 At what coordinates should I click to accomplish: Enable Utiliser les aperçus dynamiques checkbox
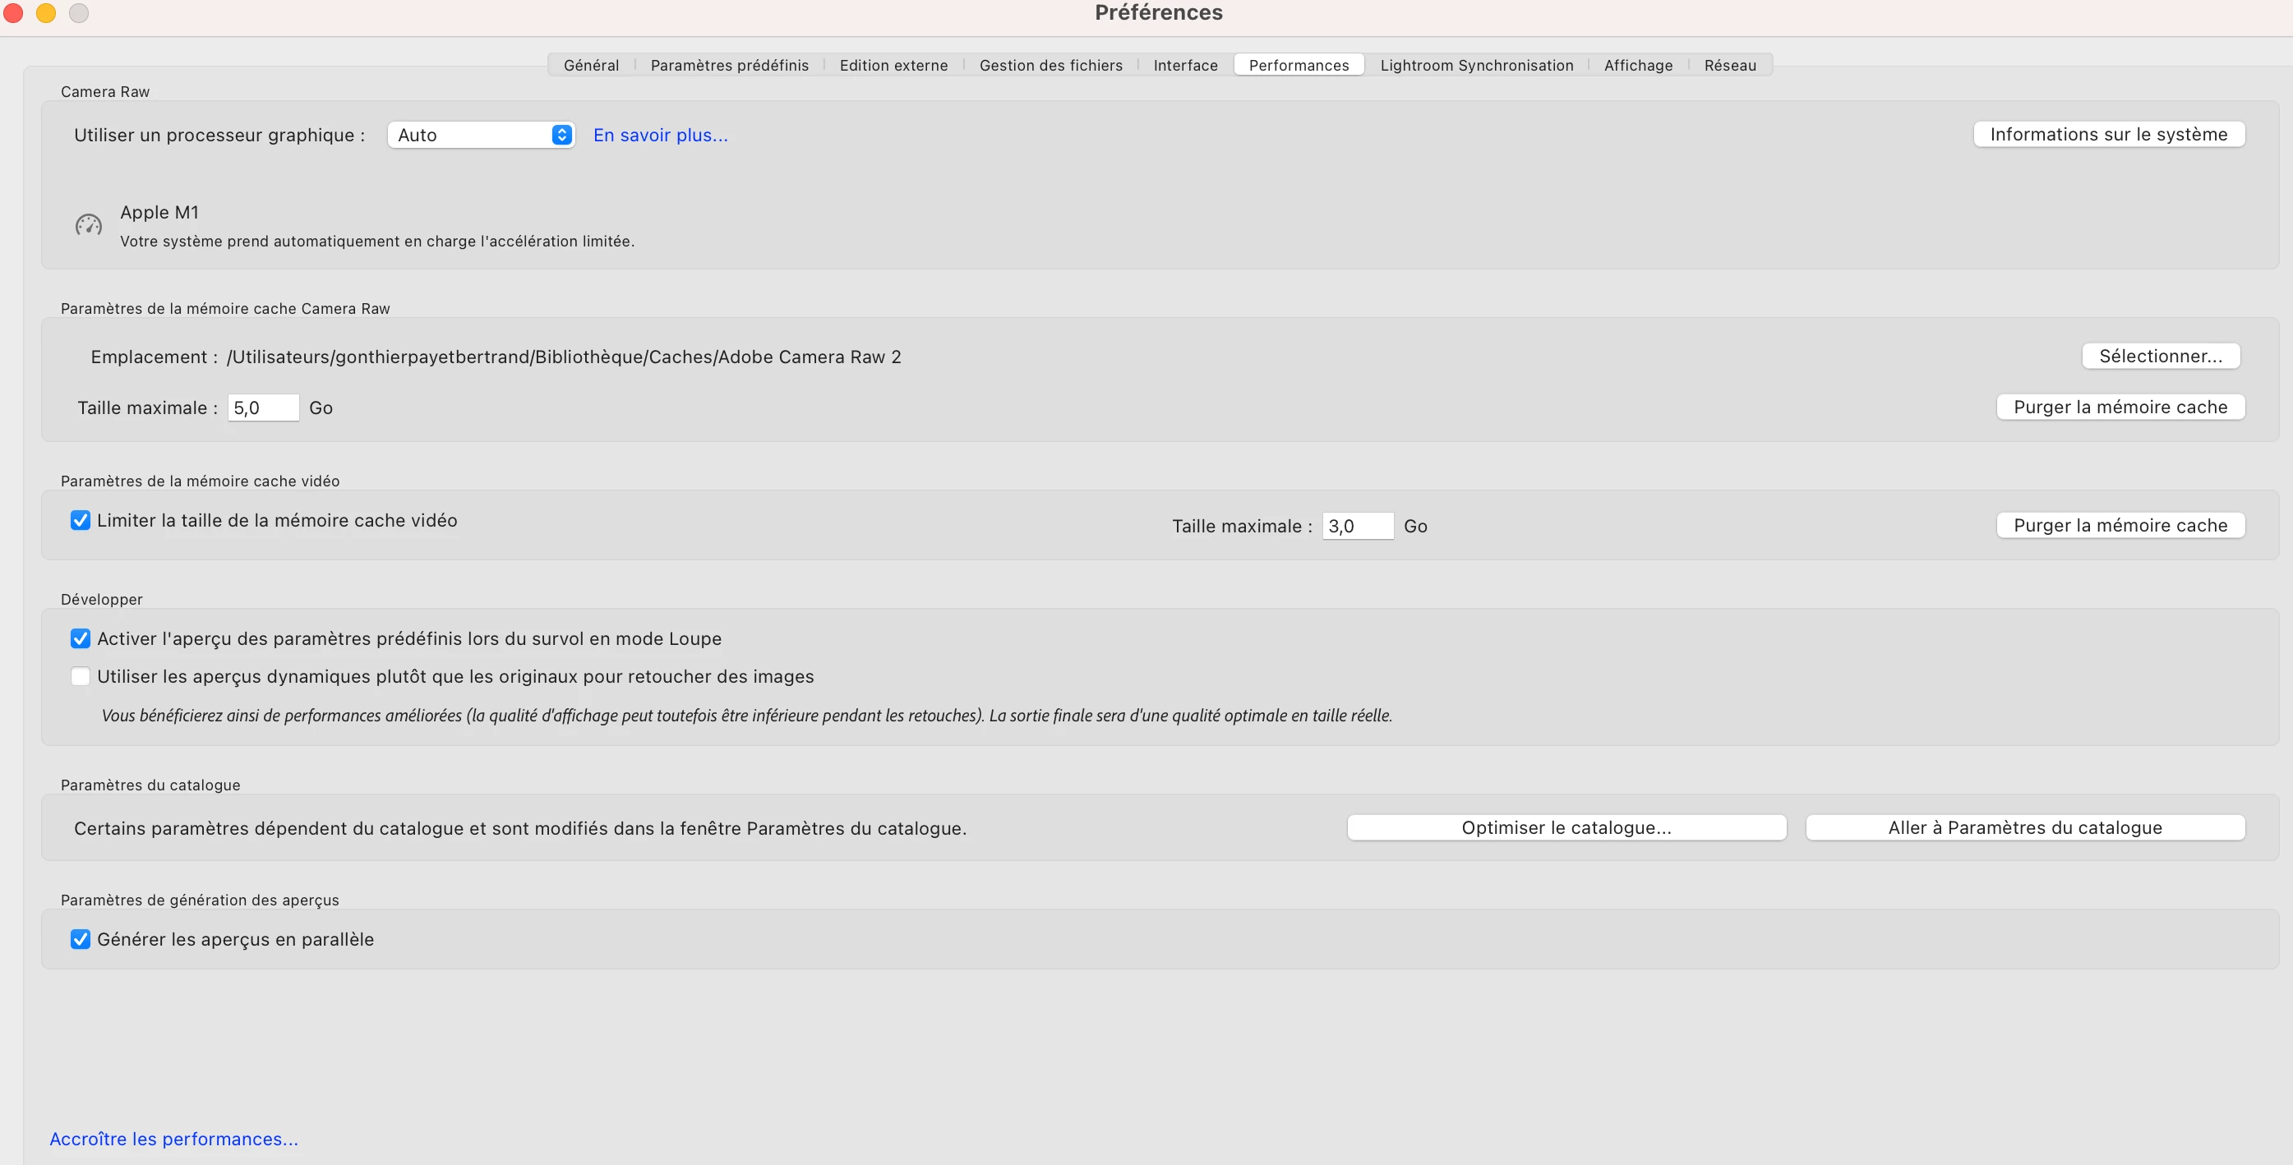click(80, 676)
